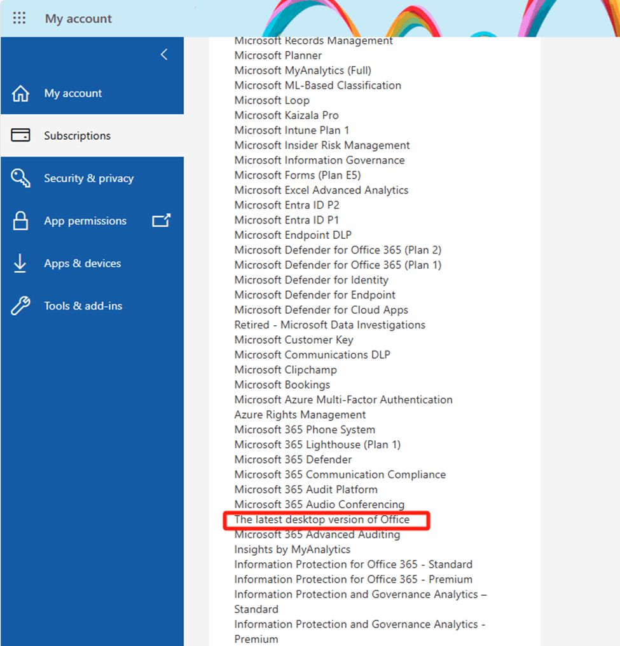The height and width of the screenshot is (646, 620).
Task: Select 'Microsoft Insider Risk Management' entry
Action: coord(322,145)
